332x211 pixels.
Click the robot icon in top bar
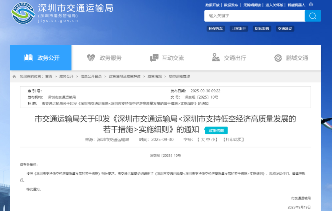click(x=311, y=5)
